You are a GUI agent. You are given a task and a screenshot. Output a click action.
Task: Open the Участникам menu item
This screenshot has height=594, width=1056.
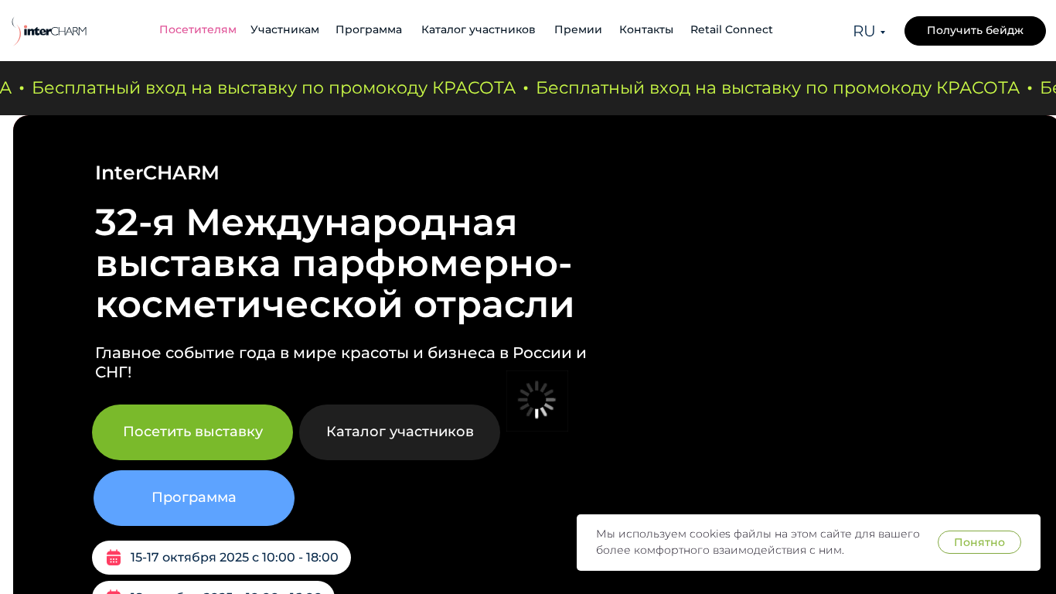point(284,29)
